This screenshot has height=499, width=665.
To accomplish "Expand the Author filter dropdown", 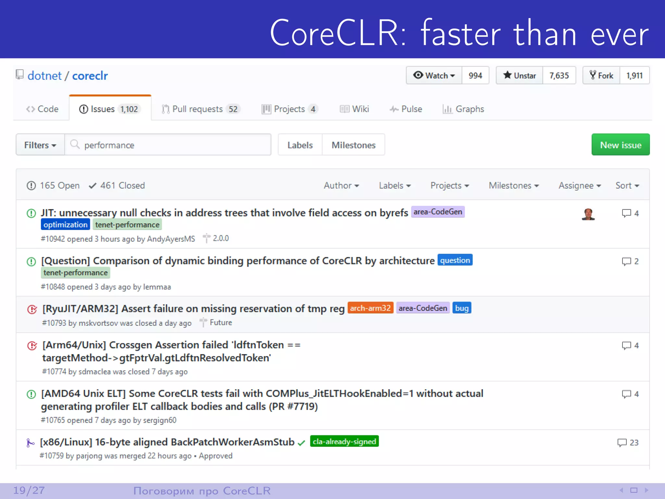I will click(341, 186).
